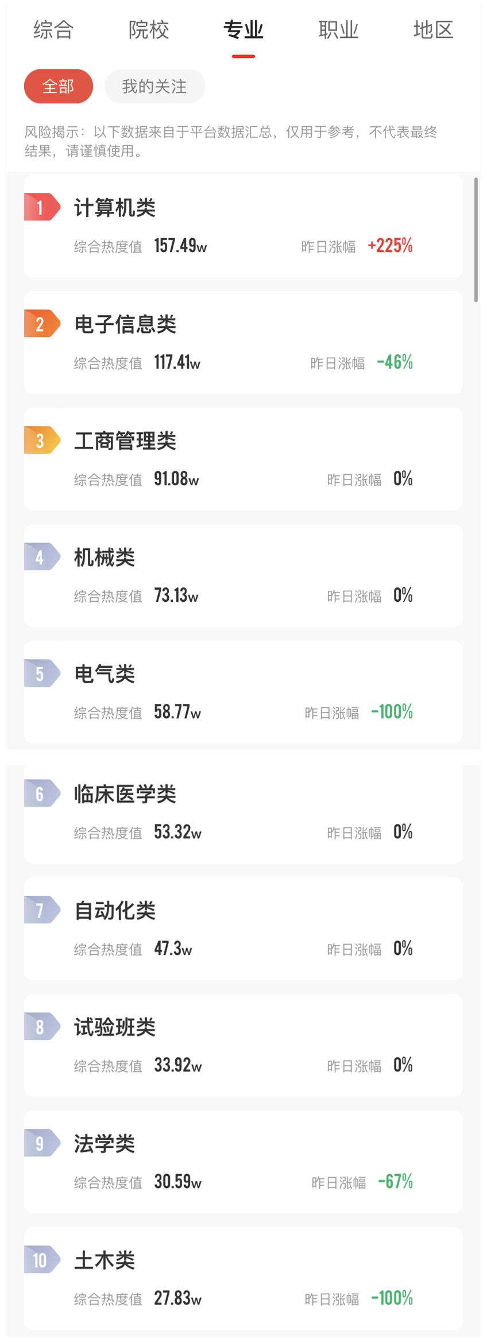Click the rank 4 badge icon
487x1343 pixels.
tap(41, 557)
